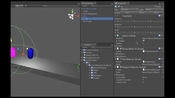The image size is (175, 98).
Task: Switch to the Inspector tab
Action: tap(122, 4)
